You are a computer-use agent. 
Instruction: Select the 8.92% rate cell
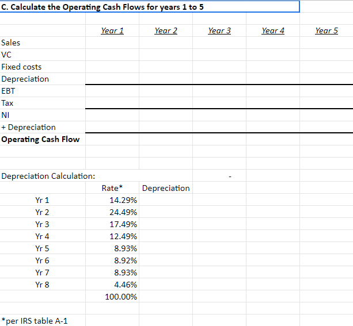point(112,261)
